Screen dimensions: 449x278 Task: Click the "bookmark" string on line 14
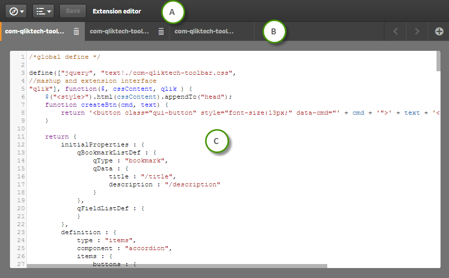145,161
